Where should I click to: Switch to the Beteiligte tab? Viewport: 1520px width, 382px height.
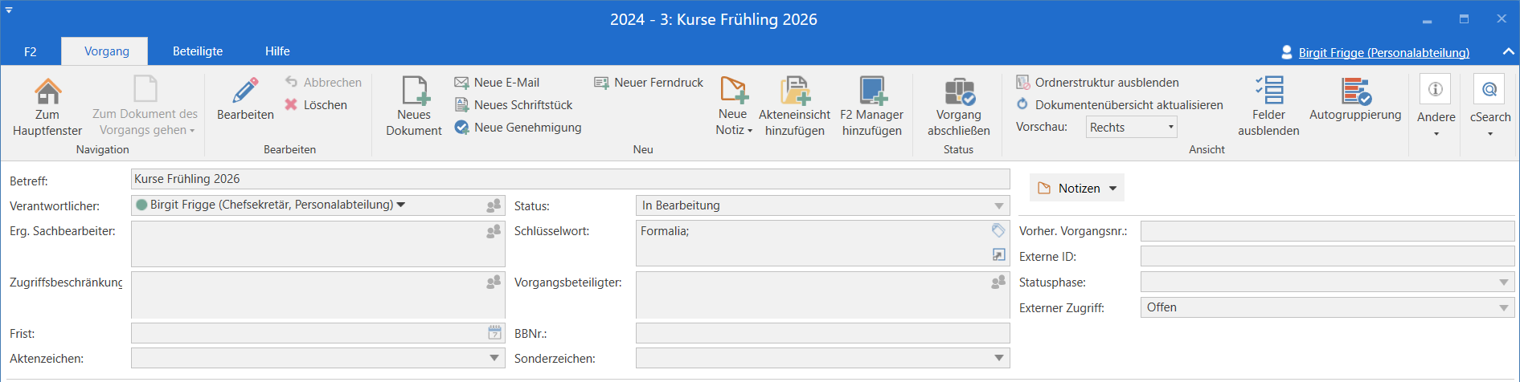click(x=198, y=51)
